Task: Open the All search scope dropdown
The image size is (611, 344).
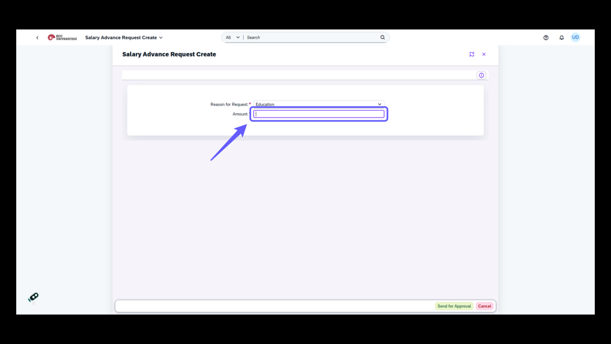Action: (232, 37)
